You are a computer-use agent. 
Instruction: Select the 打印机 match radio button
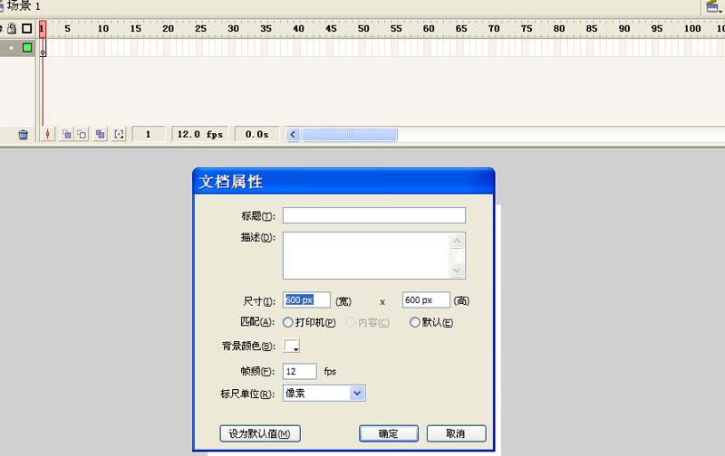pos(288,322)
